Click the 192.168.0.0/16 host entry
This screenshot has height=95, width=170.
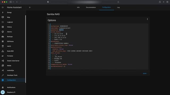tap(60, 37)
